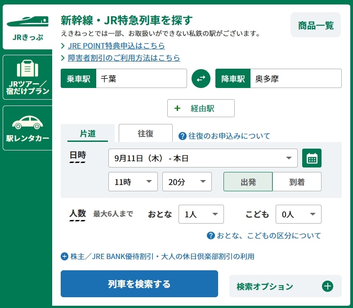Select 到着 arrival time toggle
The image size is (353, 308).
(x=297, y=182)
